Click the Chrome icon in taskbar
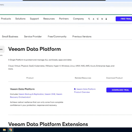 (x=10, y=130)
